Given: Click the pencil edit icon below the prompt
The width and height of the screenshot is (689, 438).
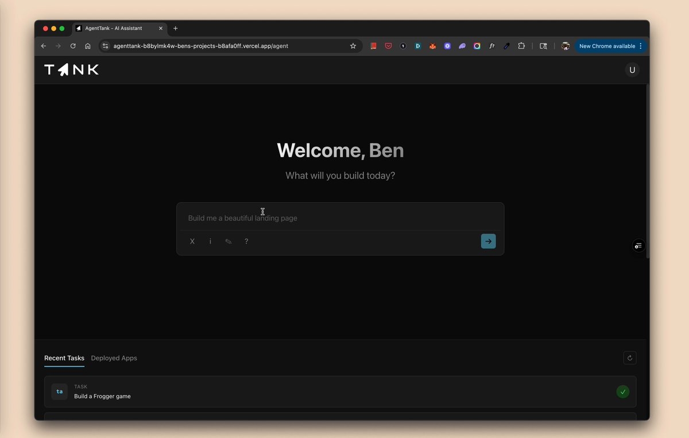Looking at the screenshot, I should point(229,242).
